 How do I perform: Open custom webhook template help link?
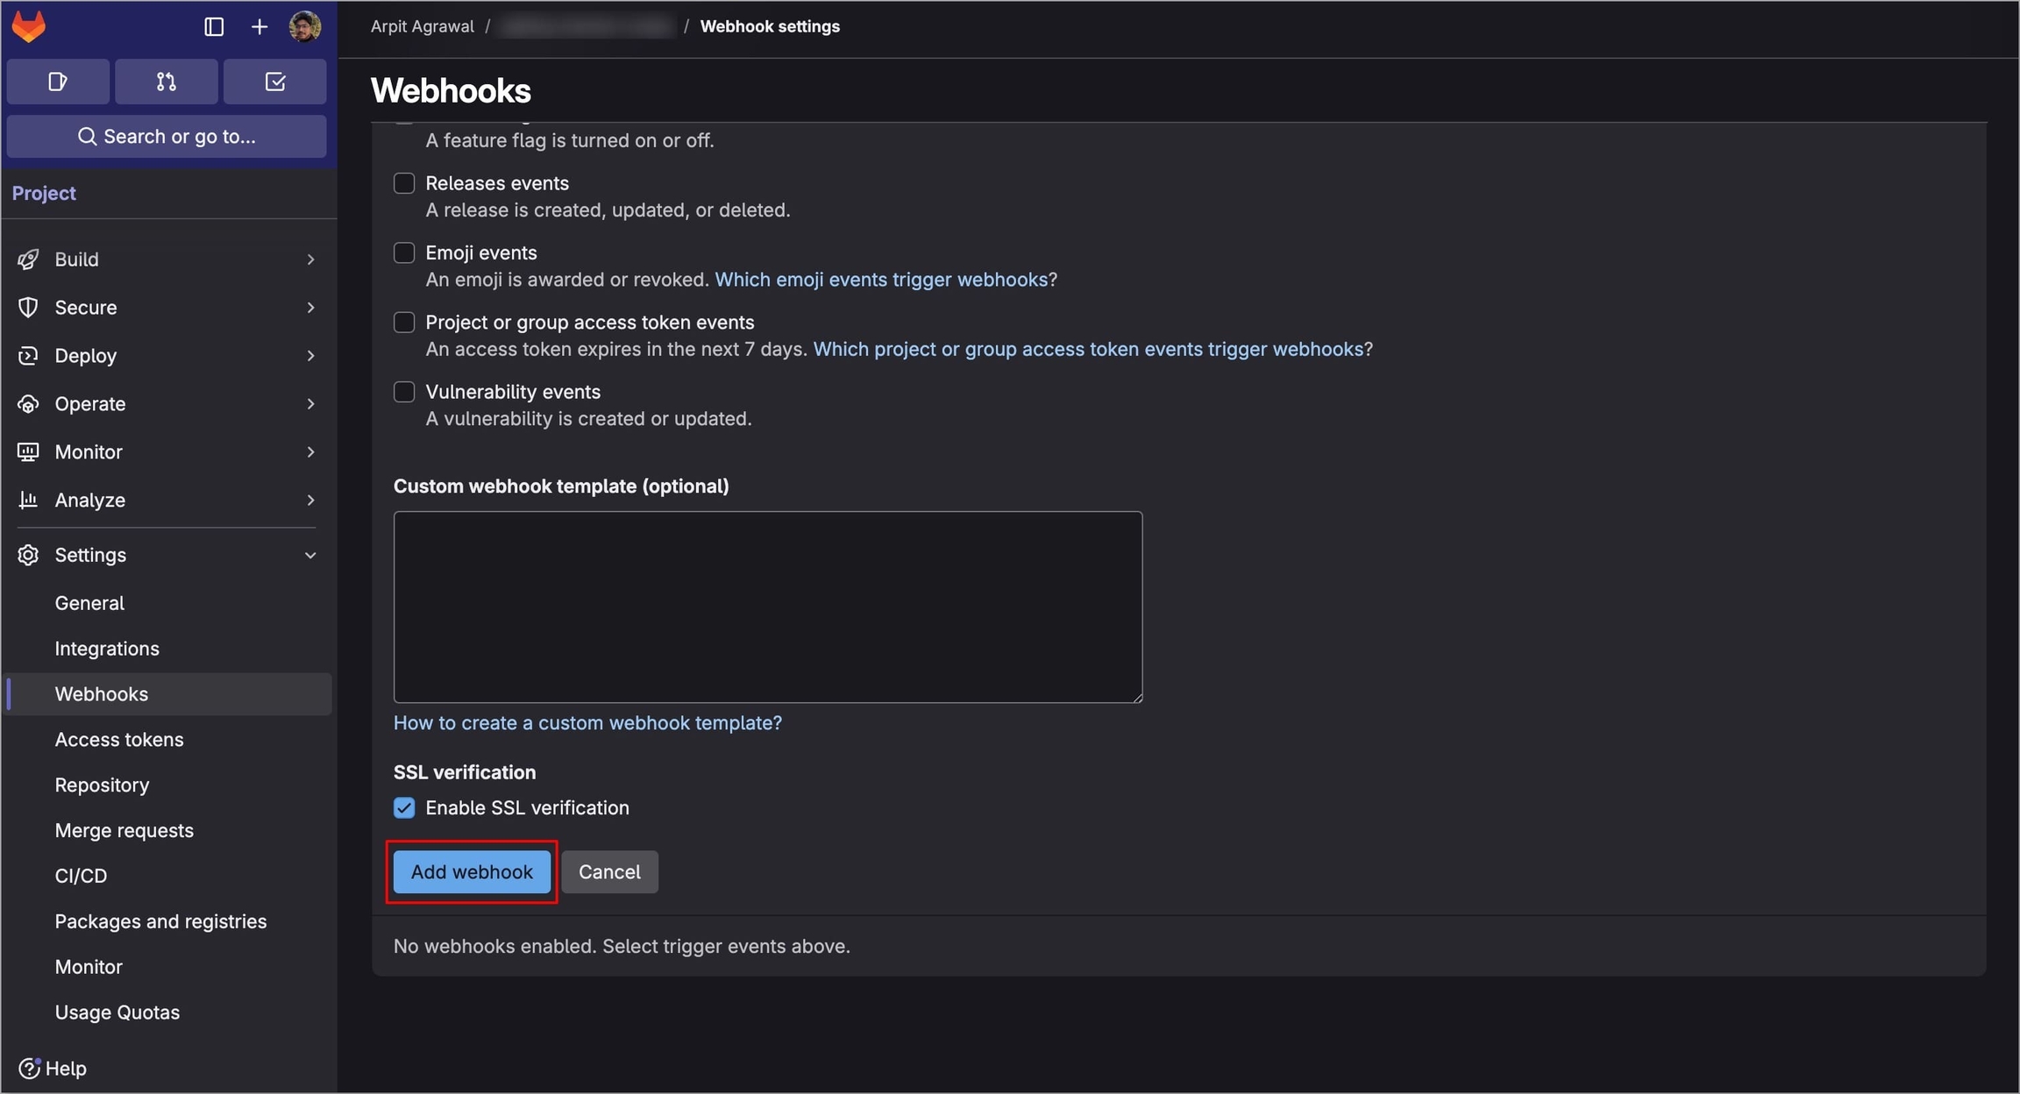[587, 723]
